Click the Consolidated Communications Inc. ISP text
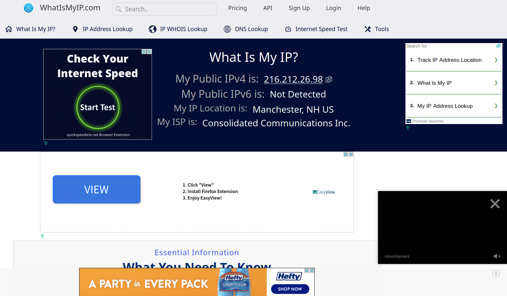 pos(276,123)
